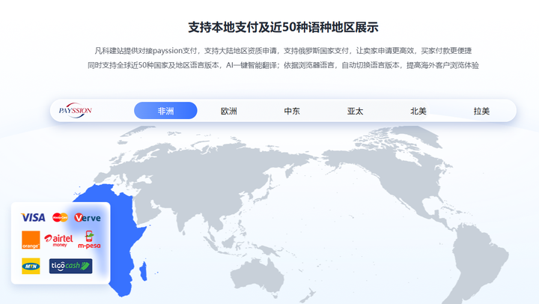
Task: Click the VISA payment logo
Action: click(x=33, y=217)
